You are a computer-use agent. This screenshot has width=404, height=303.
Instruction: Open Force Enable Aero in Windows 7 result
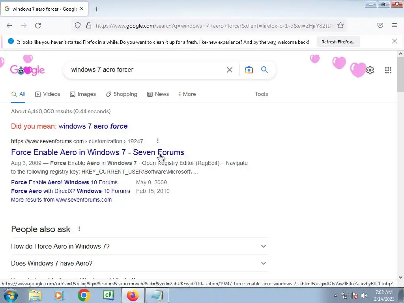pyautogui.click(x=97, y=152)
